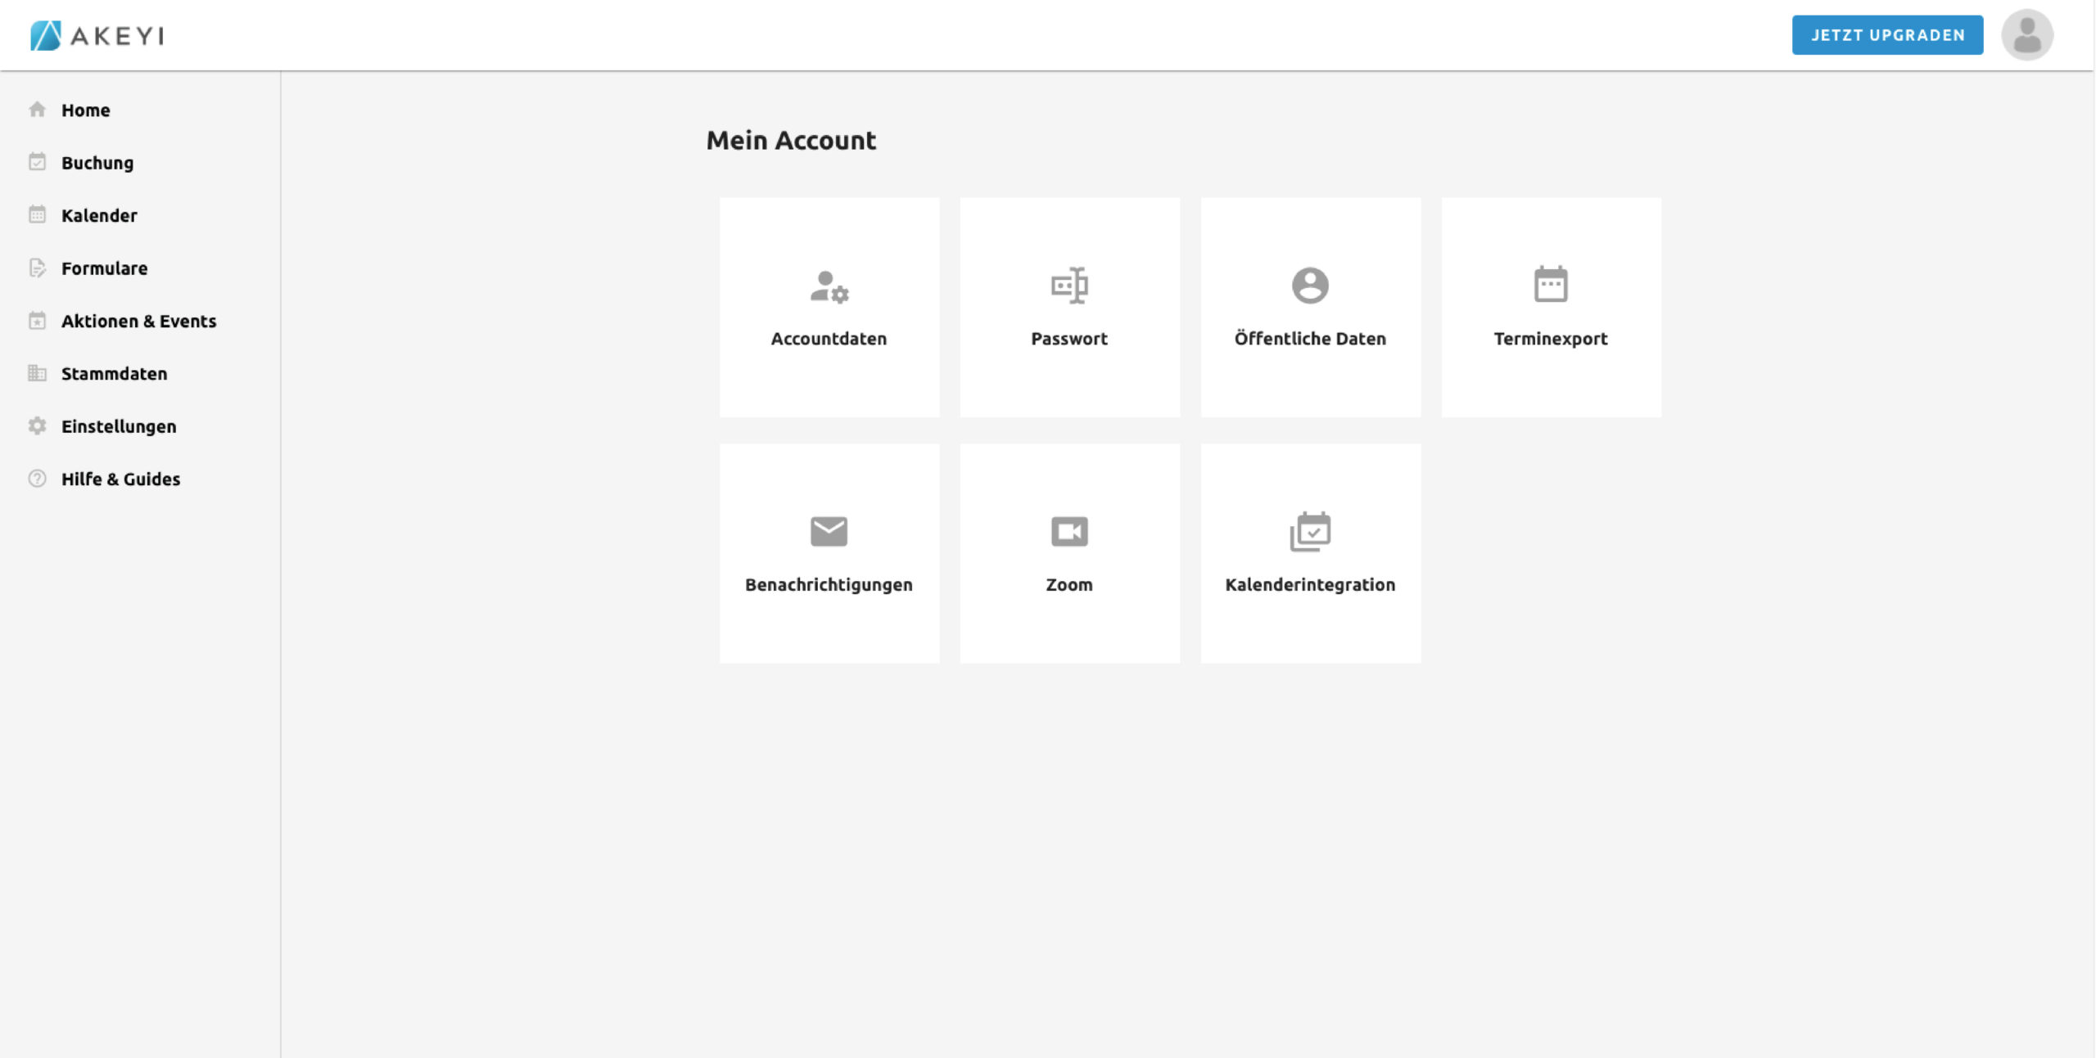This screenshot has width=2096, height=1058.
Task: Select Formulare in the sidebar
Action: (x=104, y=268)
